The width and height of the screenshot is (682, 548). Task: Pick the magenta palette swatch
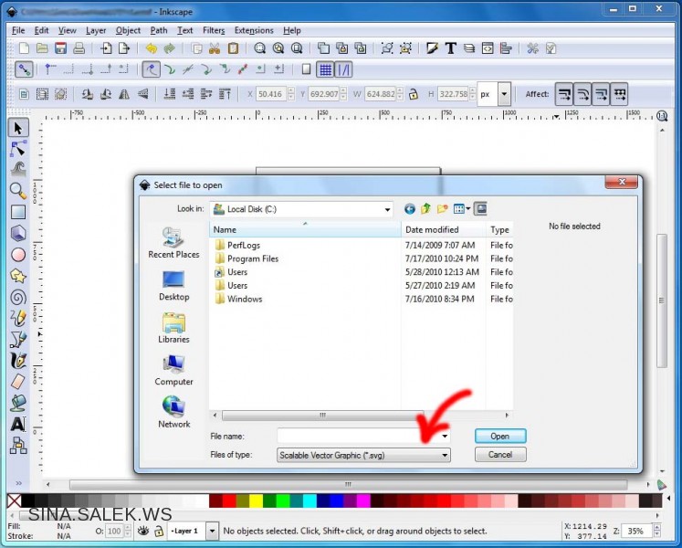(363, 501)
